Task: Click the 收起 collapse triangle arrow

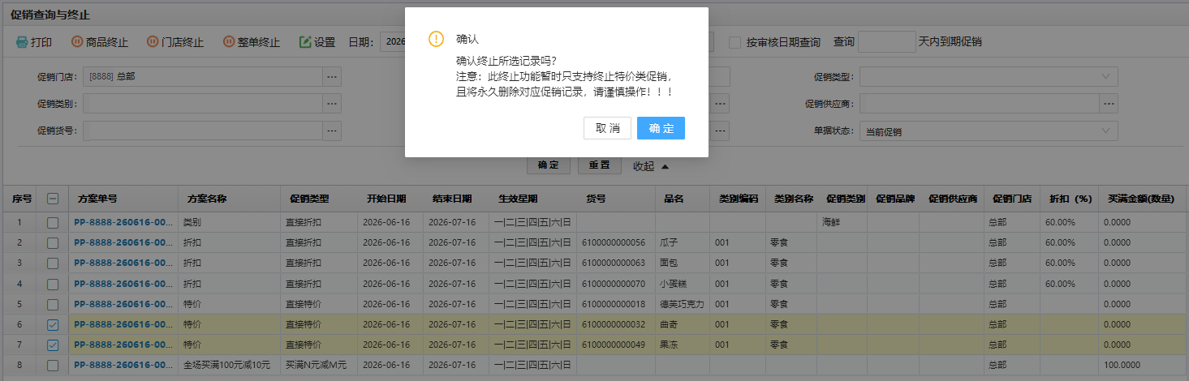Action: point(665,166)
